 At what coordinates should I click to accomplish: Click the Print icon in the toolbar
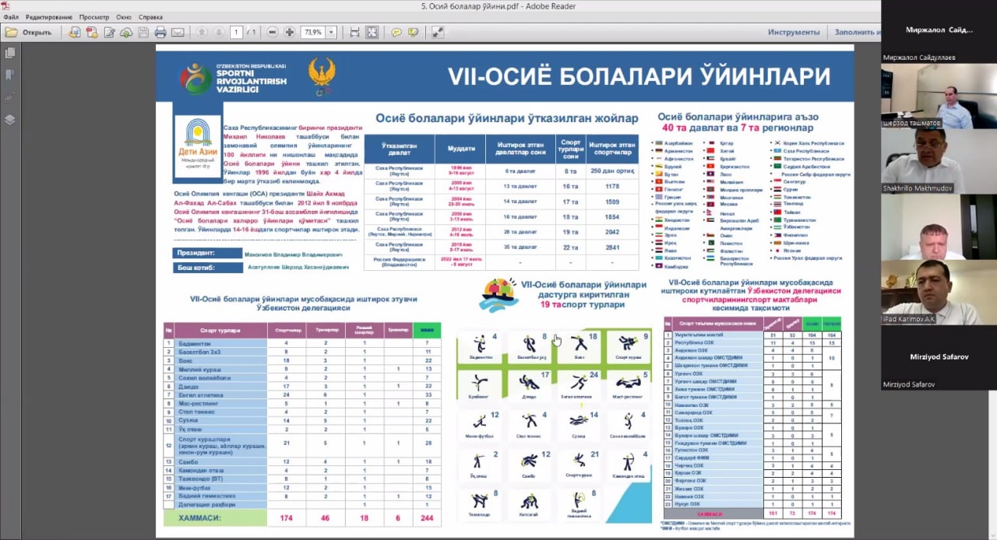(x=160, y=33)
